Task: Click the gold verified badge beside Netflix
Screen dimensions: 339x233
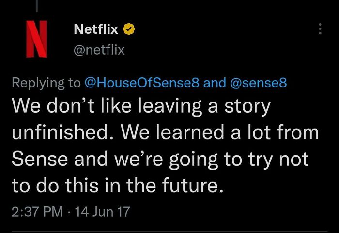Action: (x=128, y=30)
